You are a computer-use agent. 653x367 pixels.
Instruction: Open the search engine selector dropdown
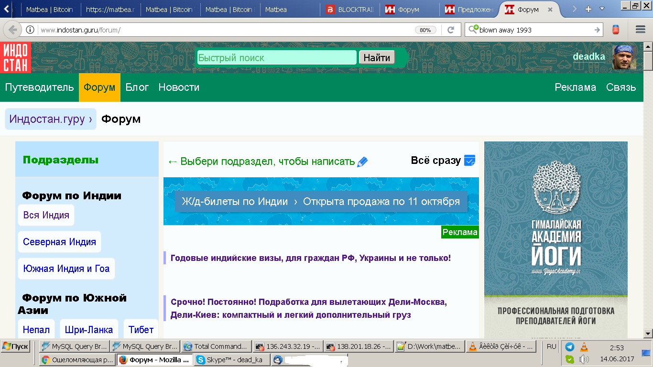click(473, 30)
